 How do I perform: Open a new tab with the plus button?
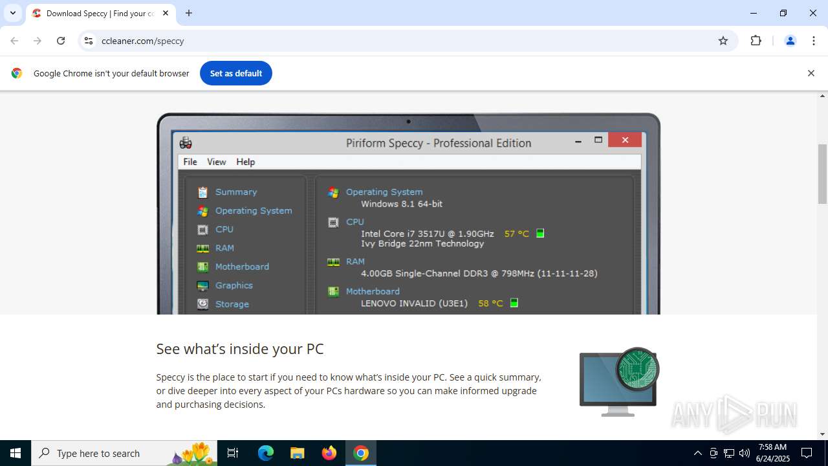click(x=189, y=13)
